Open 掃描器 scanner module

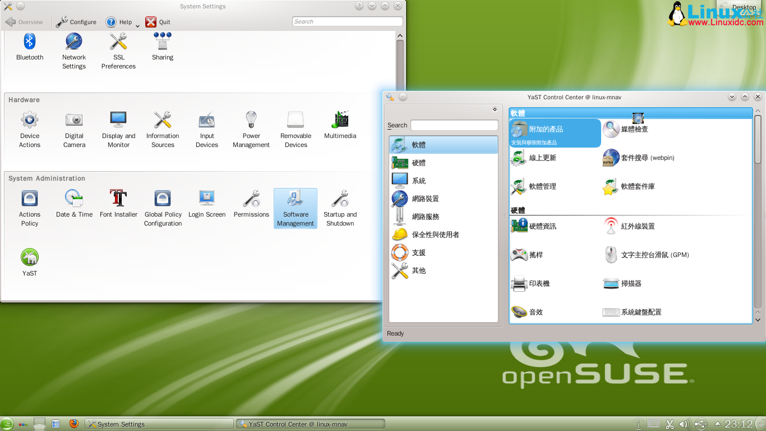point(622,283)
